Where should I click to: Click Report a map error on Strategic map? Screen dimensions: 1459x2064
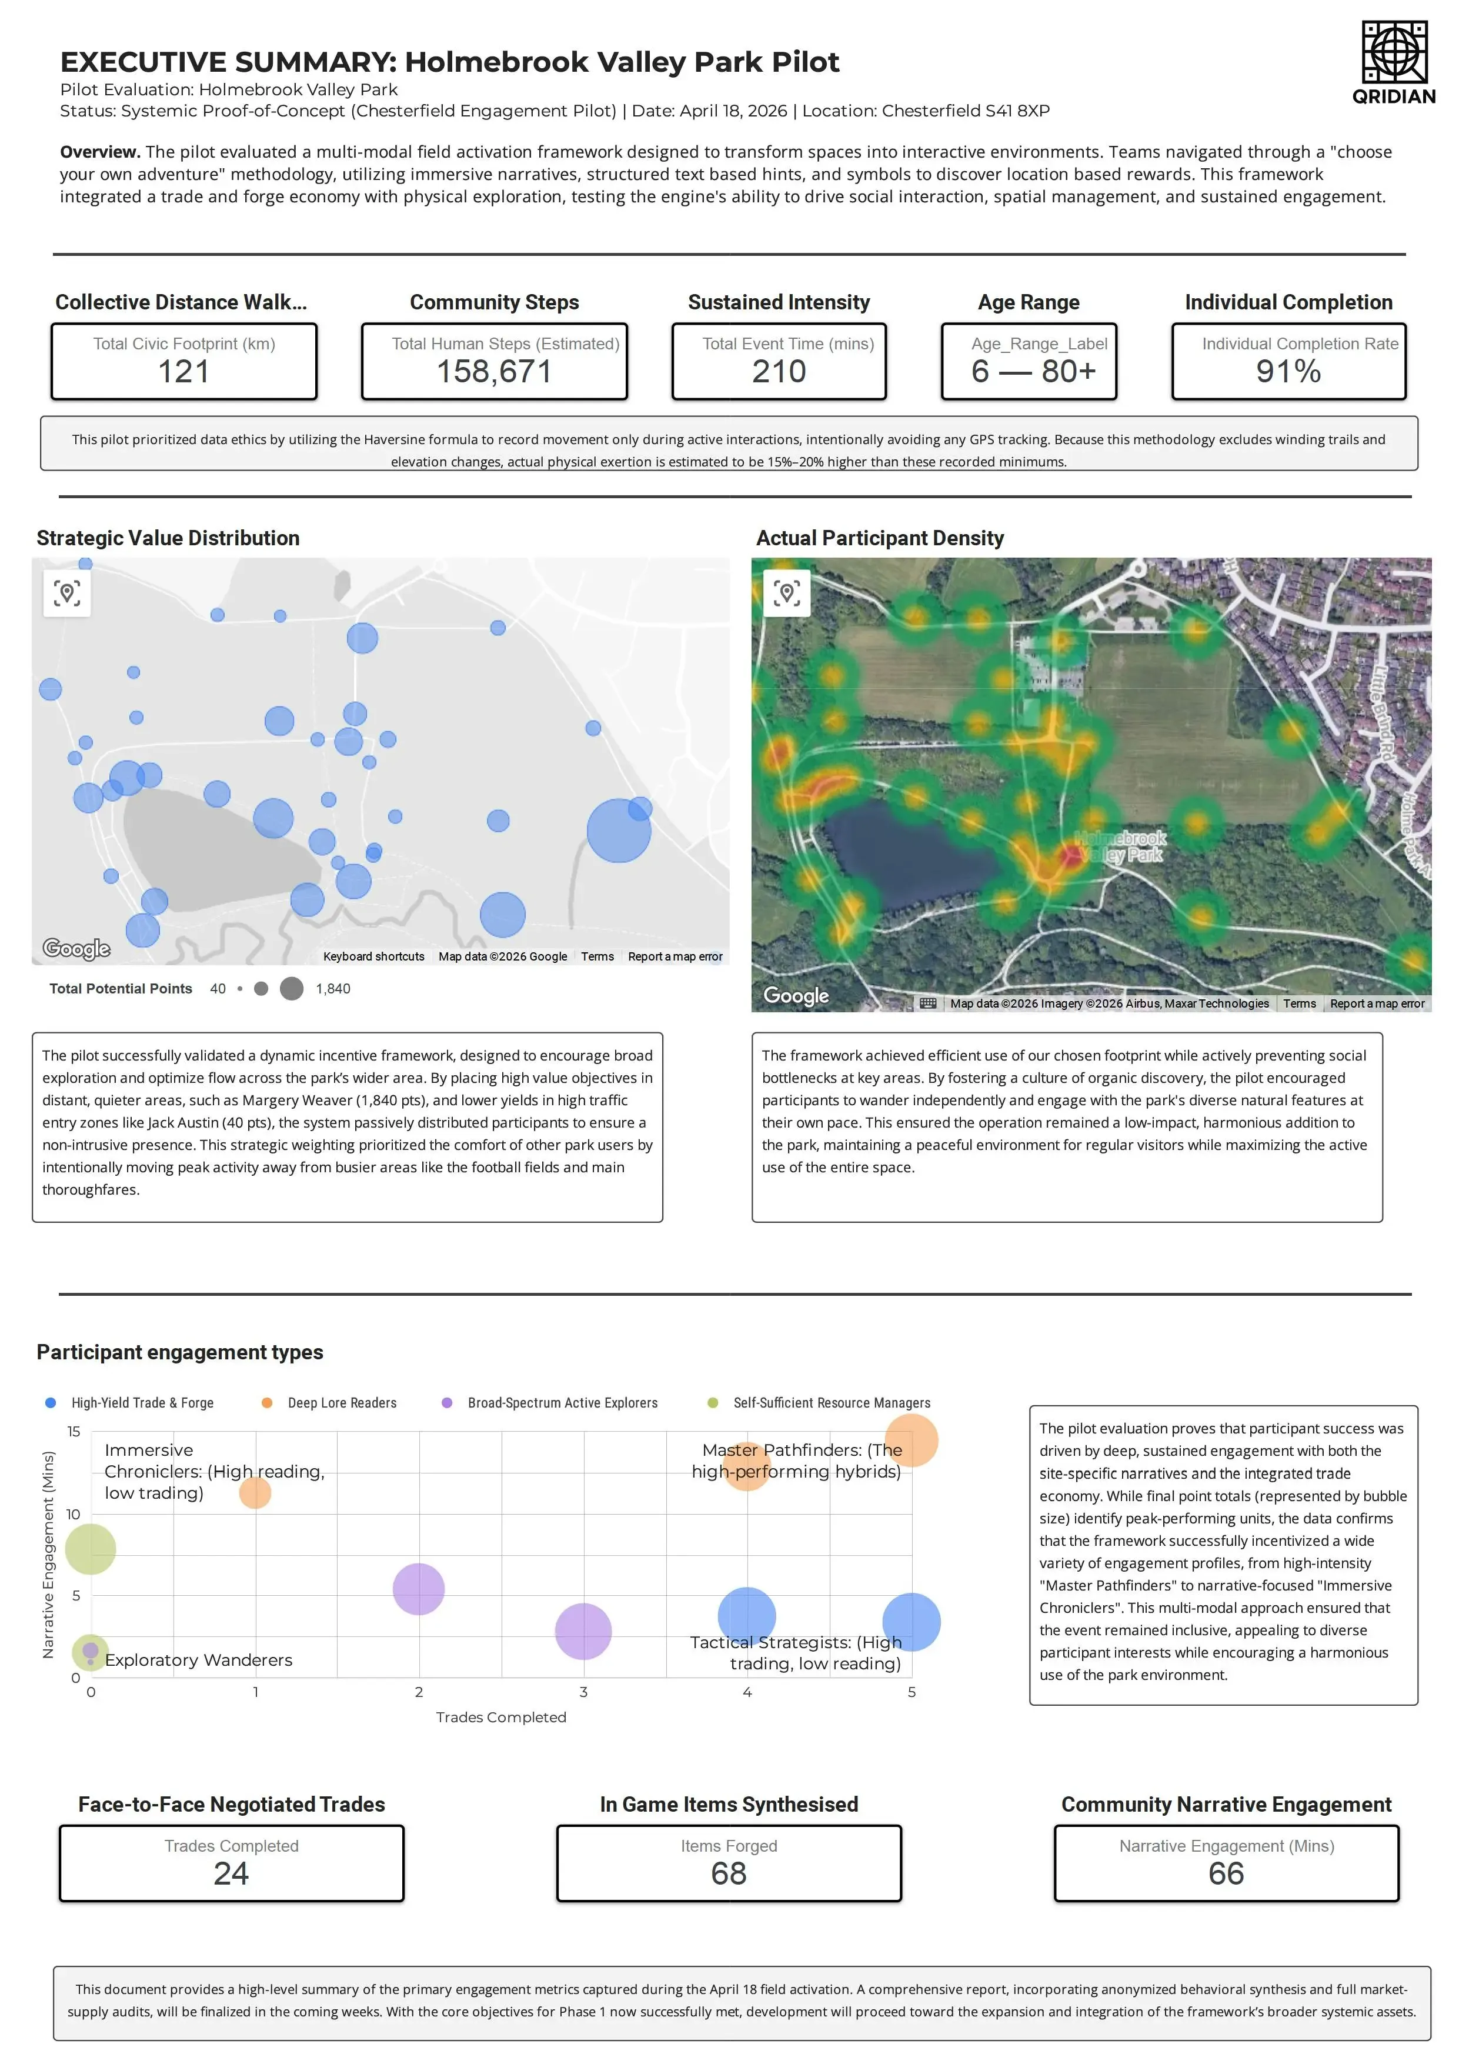click(x=675, y=956)
